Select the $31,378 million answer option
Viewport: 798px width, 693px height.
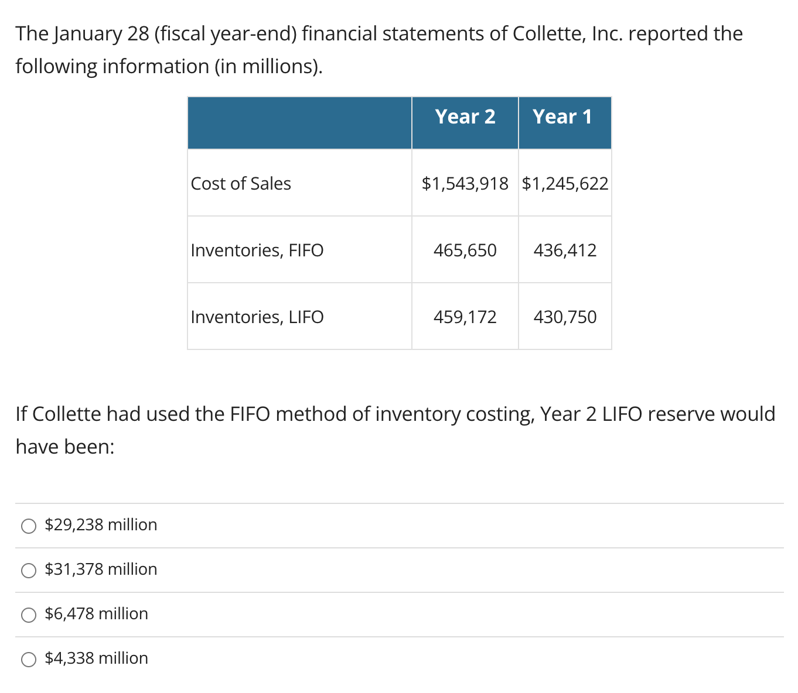pyautogui.click(x=28, y=570)
